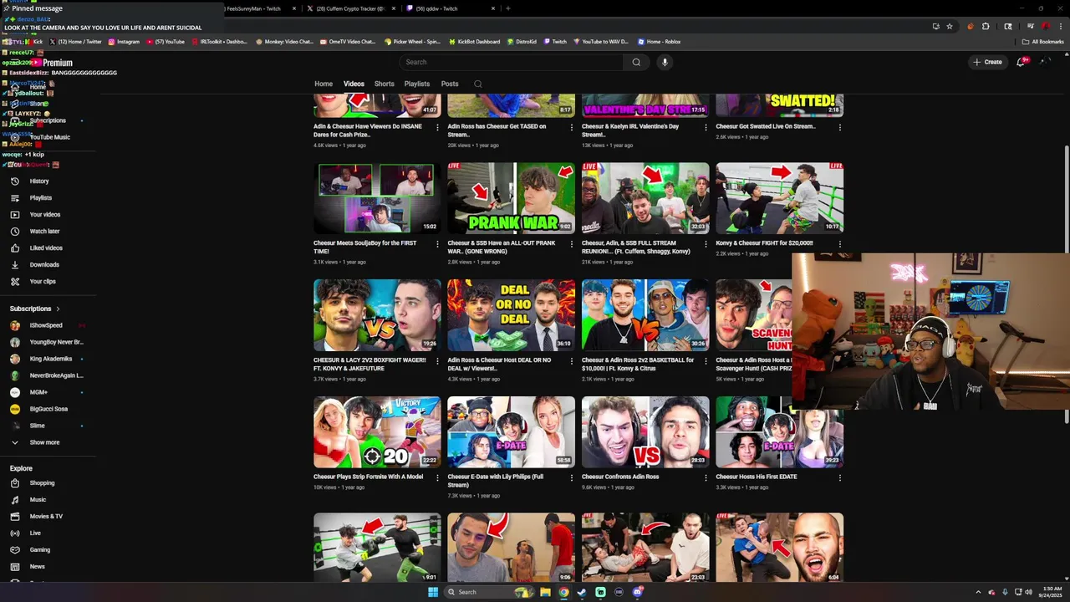Open Instagram bookmark

[x=124, y=41]
